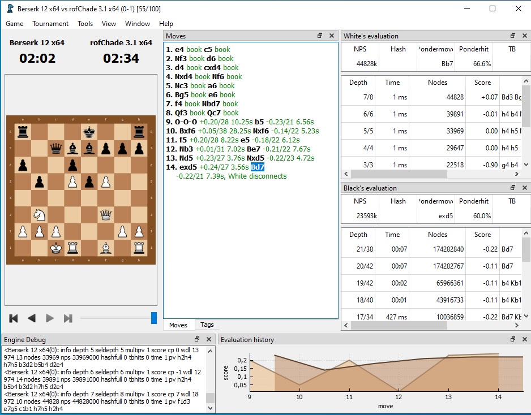Step back one move
Screen dimensions: 531x415
tap(32, 318)
